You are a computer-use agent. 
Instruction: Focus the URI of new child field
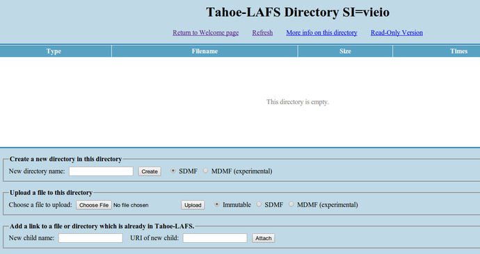click(215, 238)
